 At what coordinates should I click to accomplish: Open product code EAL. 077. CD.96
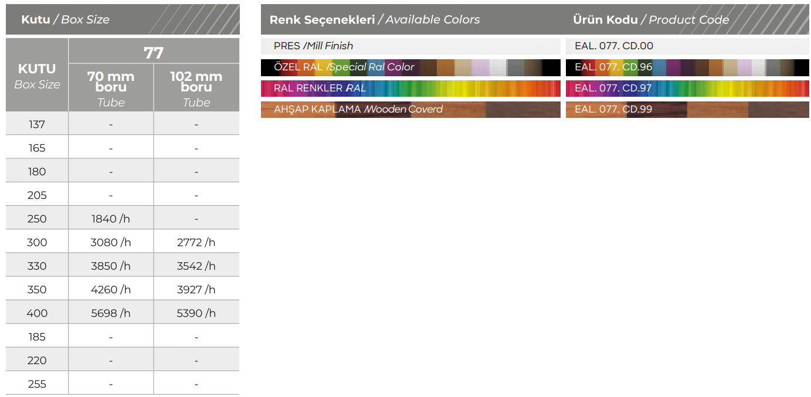point(613,67)
